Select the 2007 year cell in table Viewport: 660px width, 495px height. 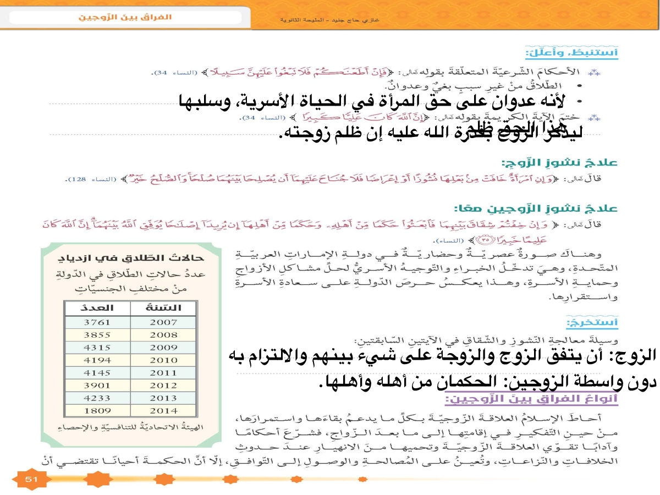click(163, 322)
